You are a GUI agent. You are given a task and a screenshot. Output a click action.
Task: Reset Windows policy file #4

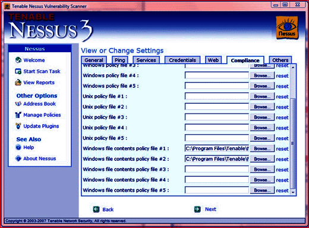tap(282, 76)
